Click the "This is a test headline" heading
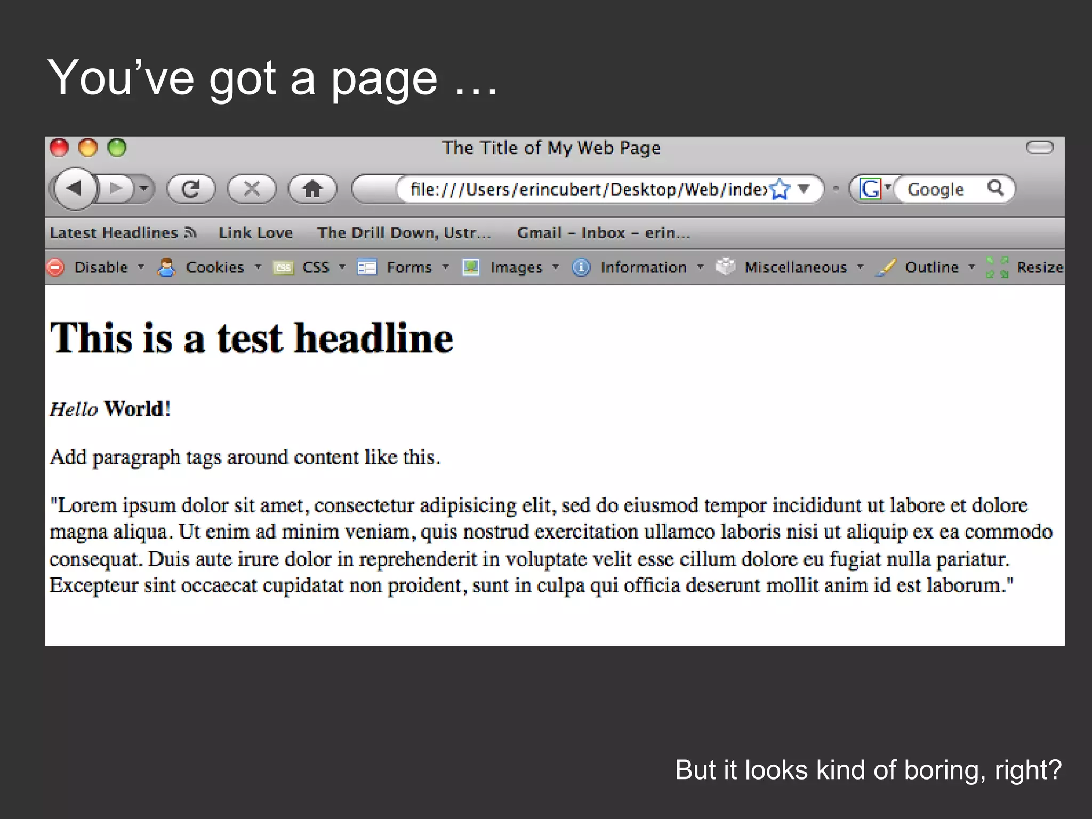The height and width of the screenshot is (819, 1092). 252,338
